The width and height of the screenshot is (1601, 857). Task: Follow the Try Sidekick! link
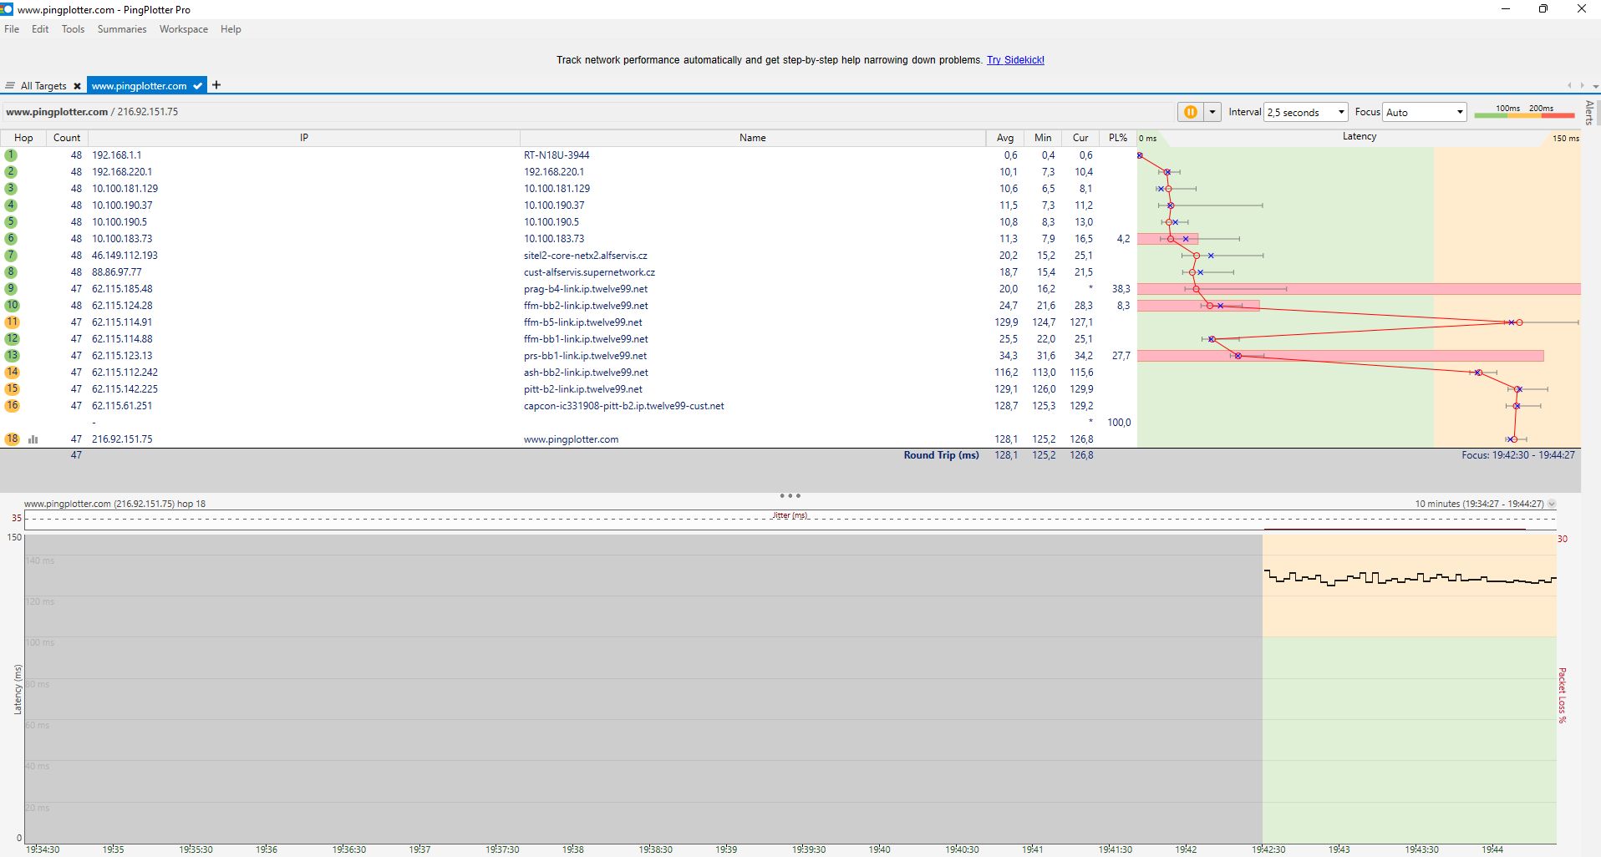point(1015,60)
